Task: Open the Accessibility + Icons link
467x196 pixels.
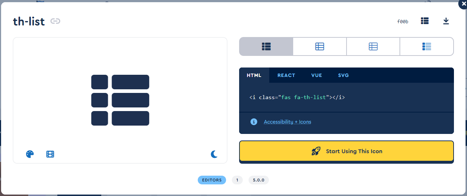Action: 287,122
